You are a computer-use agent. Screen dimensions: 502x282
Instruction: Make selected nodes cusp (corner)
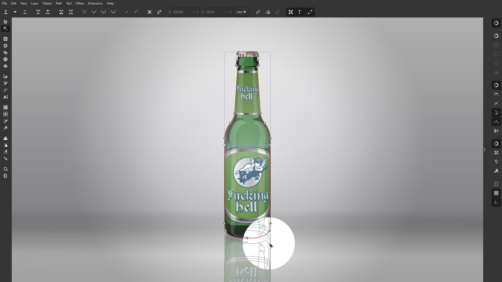coord(84,12)
